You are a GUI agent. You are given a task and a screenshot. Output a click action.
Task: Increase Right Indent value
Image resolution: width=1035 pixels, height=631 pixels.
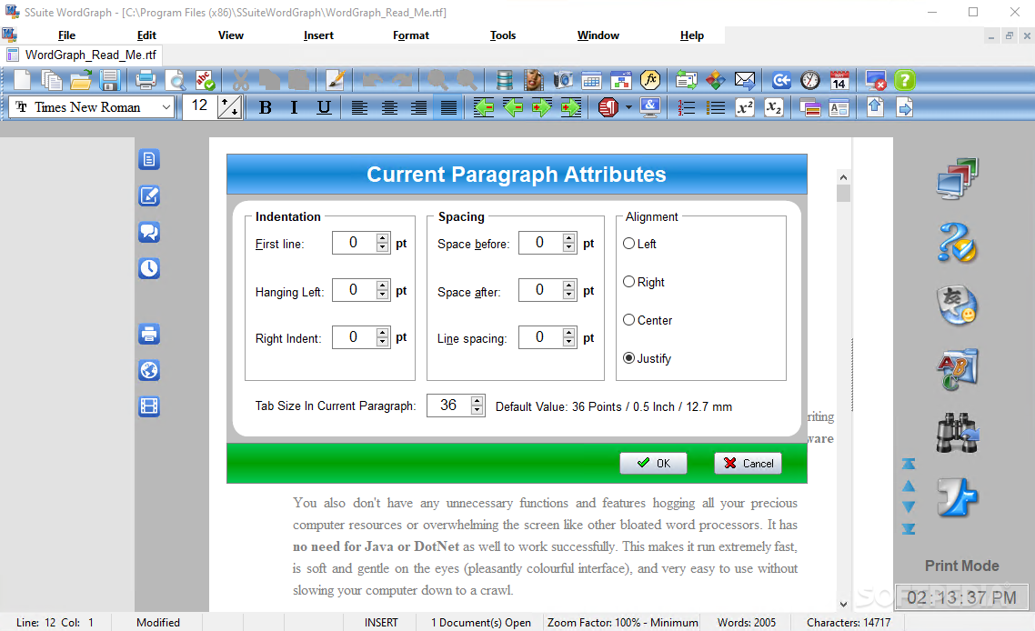pyautogui.click(x=383, y=333)
